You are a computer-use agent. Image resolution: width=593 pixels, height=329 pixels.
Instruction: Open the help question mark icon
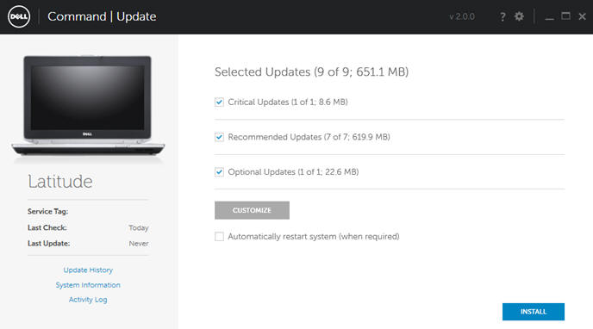(502, 16)
